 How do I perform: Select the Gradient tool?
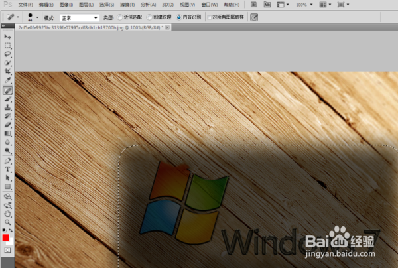(7, 133)
